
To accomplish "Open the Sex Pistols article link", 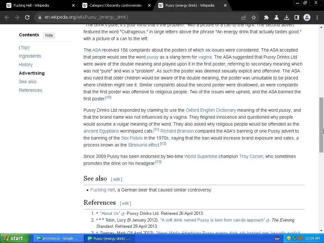I will (x=132, y=138).
